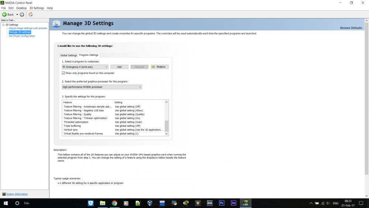
Task: Open the orange media player taskbar icon
Action: 126,203
